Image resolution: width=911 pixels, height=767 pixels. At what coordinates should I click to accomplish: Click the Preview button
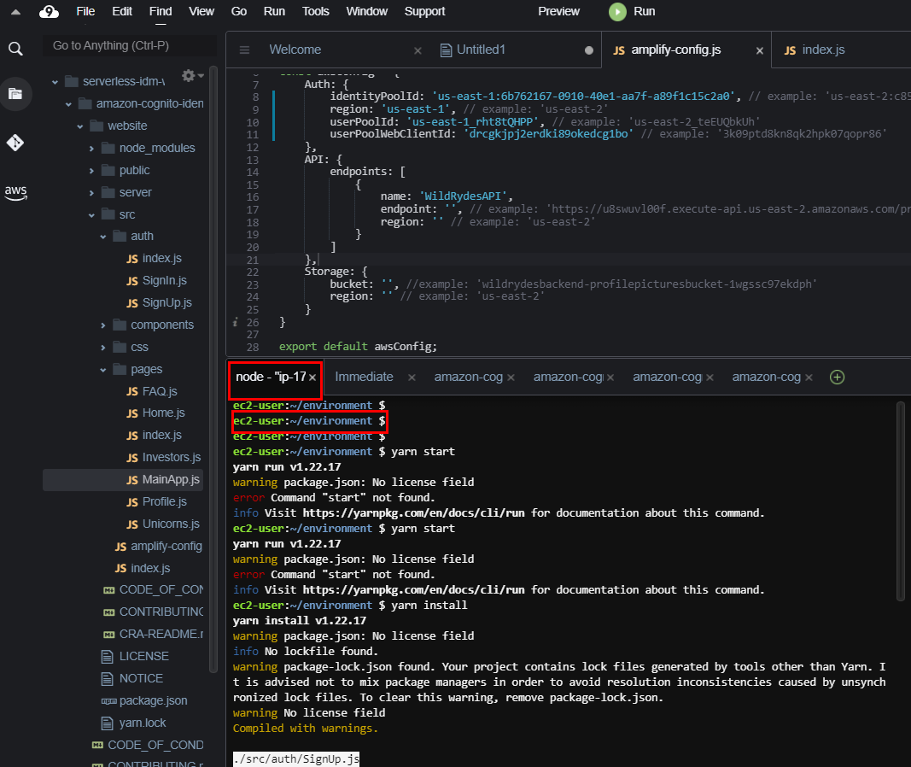pyautogui.click(x=558, y=12)
